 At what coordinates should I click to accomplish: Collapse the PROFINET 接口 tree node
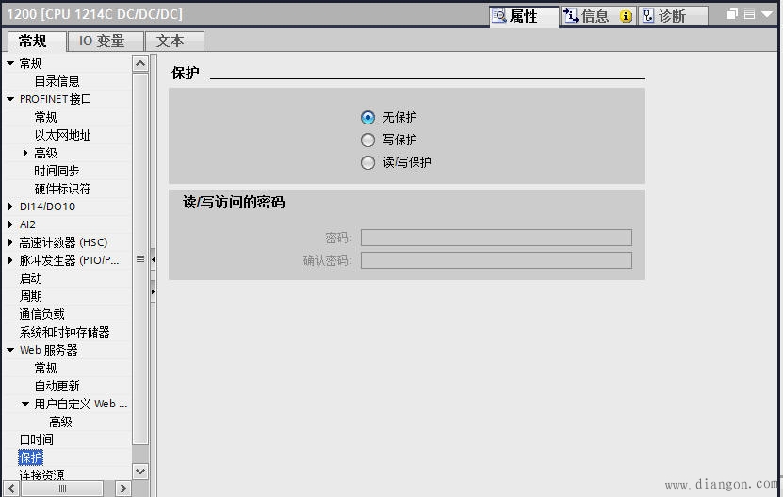click(x=10, y=99)
